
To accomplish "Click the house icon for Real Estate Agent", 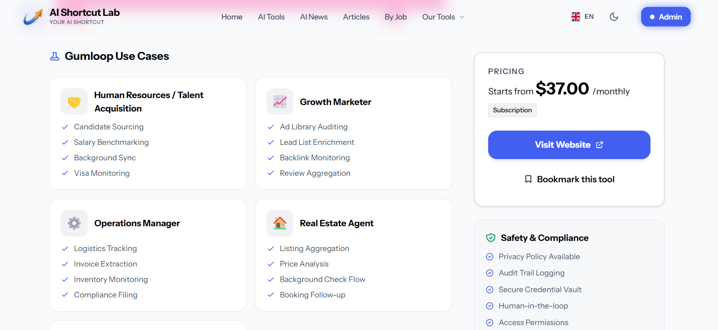I will [x=280, y=223].
